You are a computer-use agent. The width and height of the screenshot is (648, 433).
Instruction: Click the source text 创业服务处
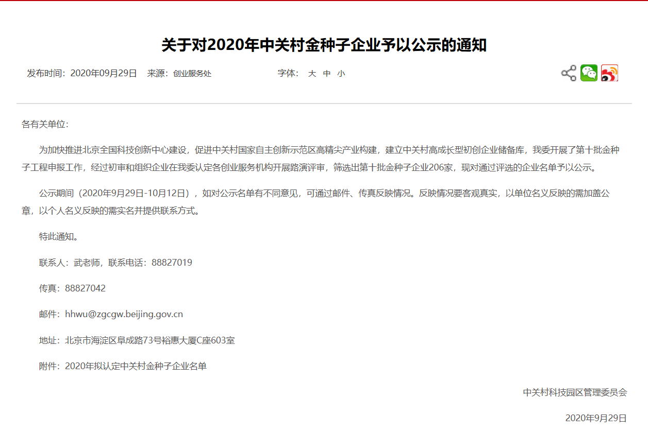point(192,74)
